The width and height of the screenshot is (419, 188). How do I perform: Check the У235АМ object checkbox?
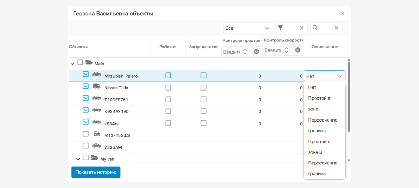pyautogui.click(x=86, y=146)
